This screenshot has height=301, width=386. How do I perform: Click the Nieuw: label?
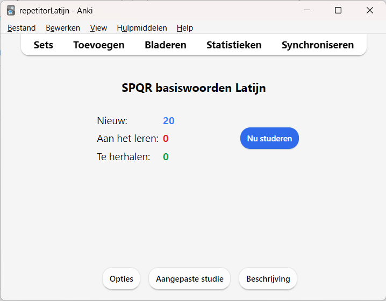coord(112,121)
